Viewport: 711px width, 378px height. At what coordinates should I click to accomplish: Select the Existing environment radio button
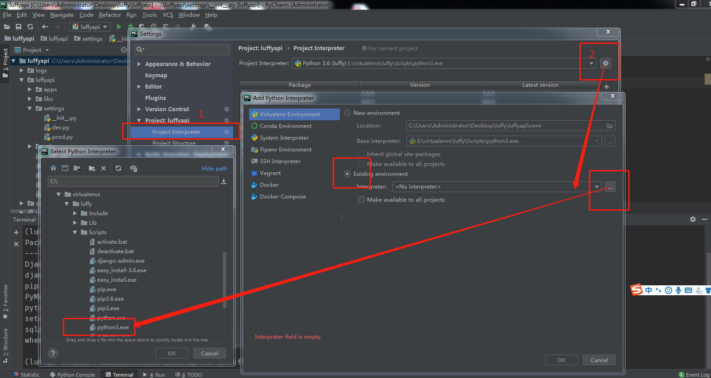point(348,174)
